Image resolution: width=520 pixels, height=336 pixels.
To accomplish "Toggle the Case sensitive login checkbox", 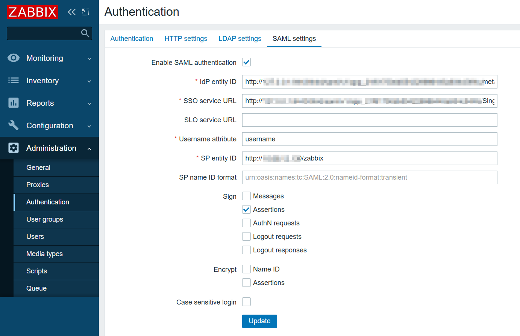I will pos(246,302).
